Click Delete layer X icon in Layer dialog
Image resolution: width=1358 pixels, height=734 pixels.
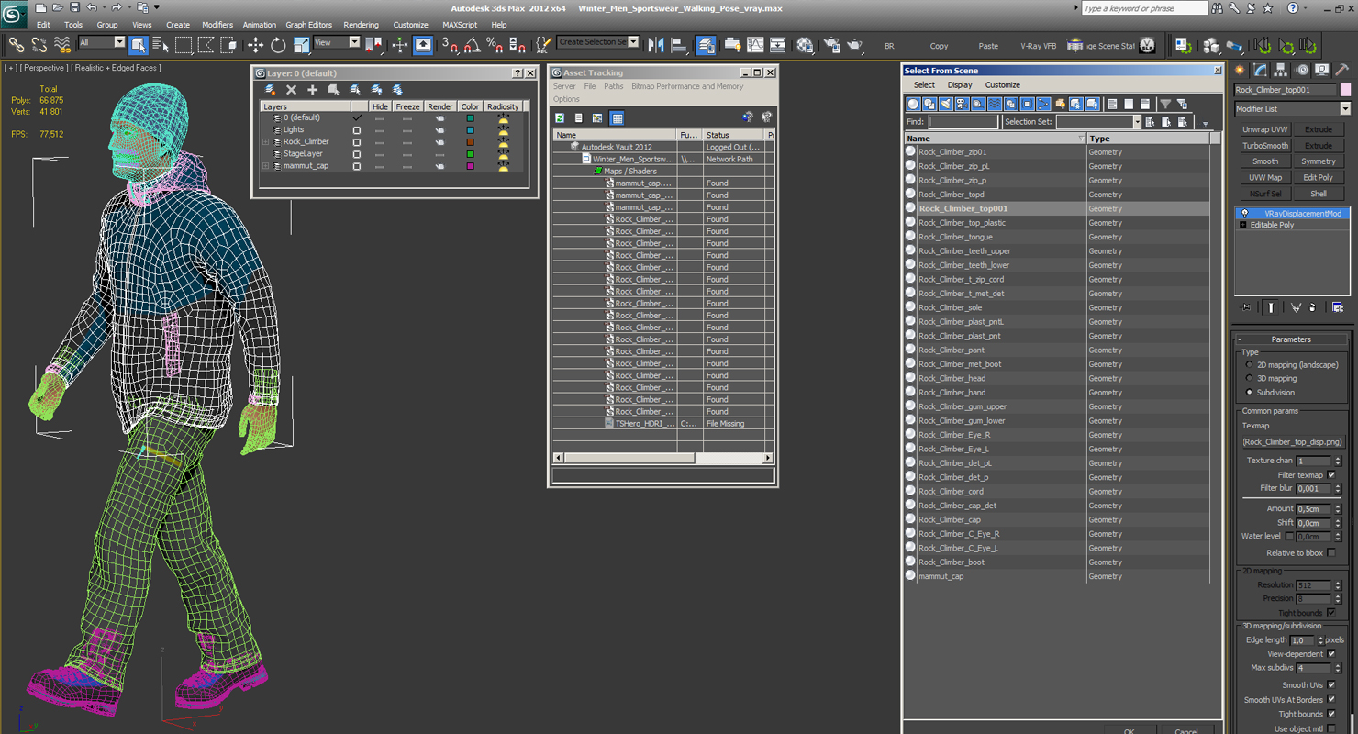click(291, 89)
